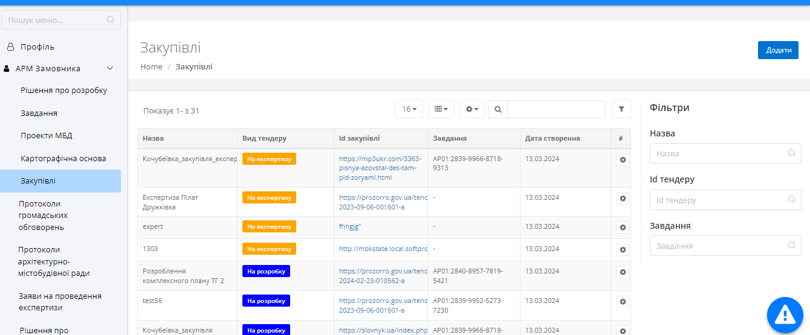Go to Проекти МБД menu item
Image resolution: width=810 pixels, height=335 pixels.
(x=47, y=136)
